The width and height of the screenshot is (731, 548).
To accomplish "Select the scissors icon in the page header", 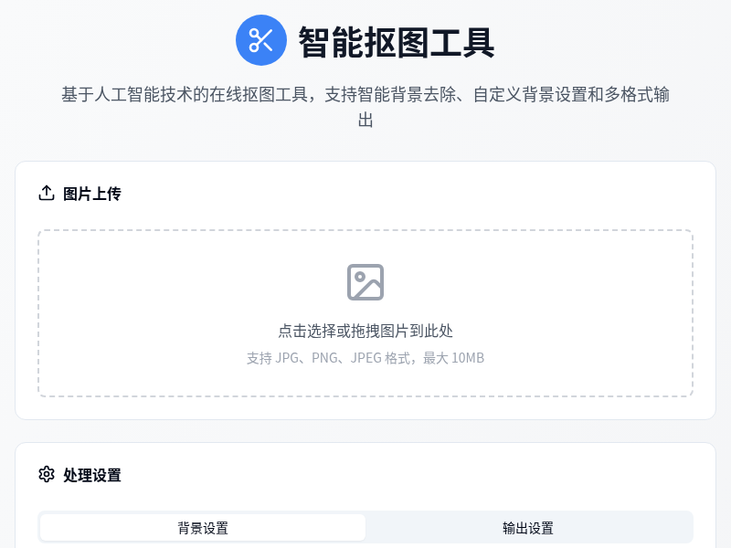I will point(261,40).
